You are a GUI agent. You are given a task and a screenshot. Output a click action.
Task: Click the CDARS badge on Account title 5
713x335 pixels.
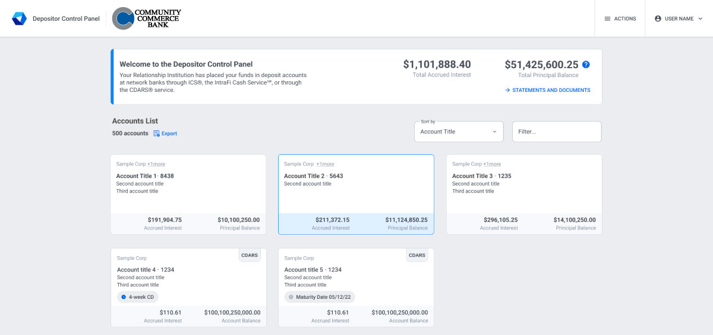417,256
